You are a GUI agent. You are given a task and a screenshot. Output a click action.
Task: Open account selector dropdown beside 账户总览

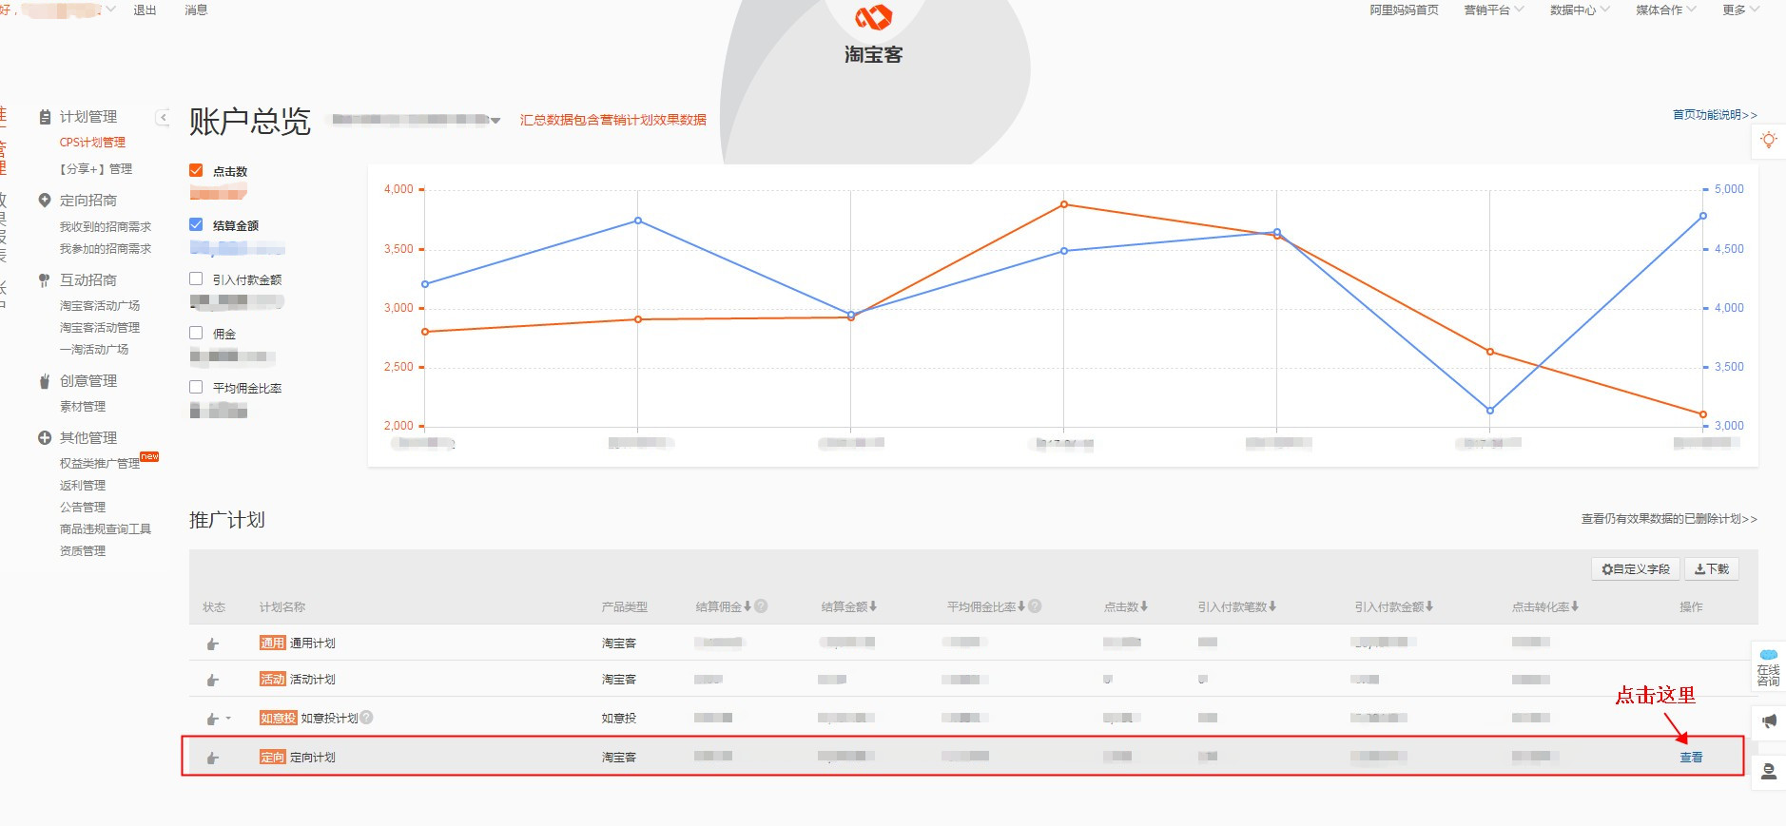point(495,120)
